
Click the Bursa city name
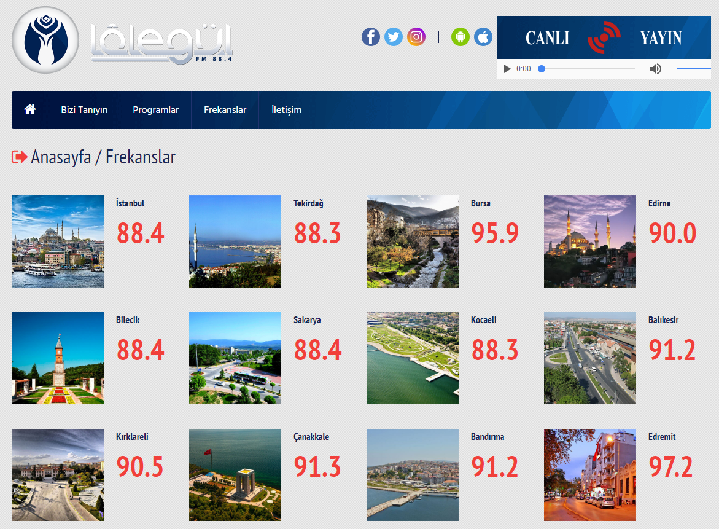coord(481,203)
